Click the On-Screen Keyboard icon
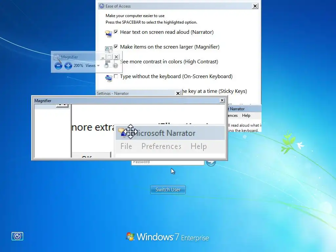This screenshot has width=336, height=252. coord(109,78)
